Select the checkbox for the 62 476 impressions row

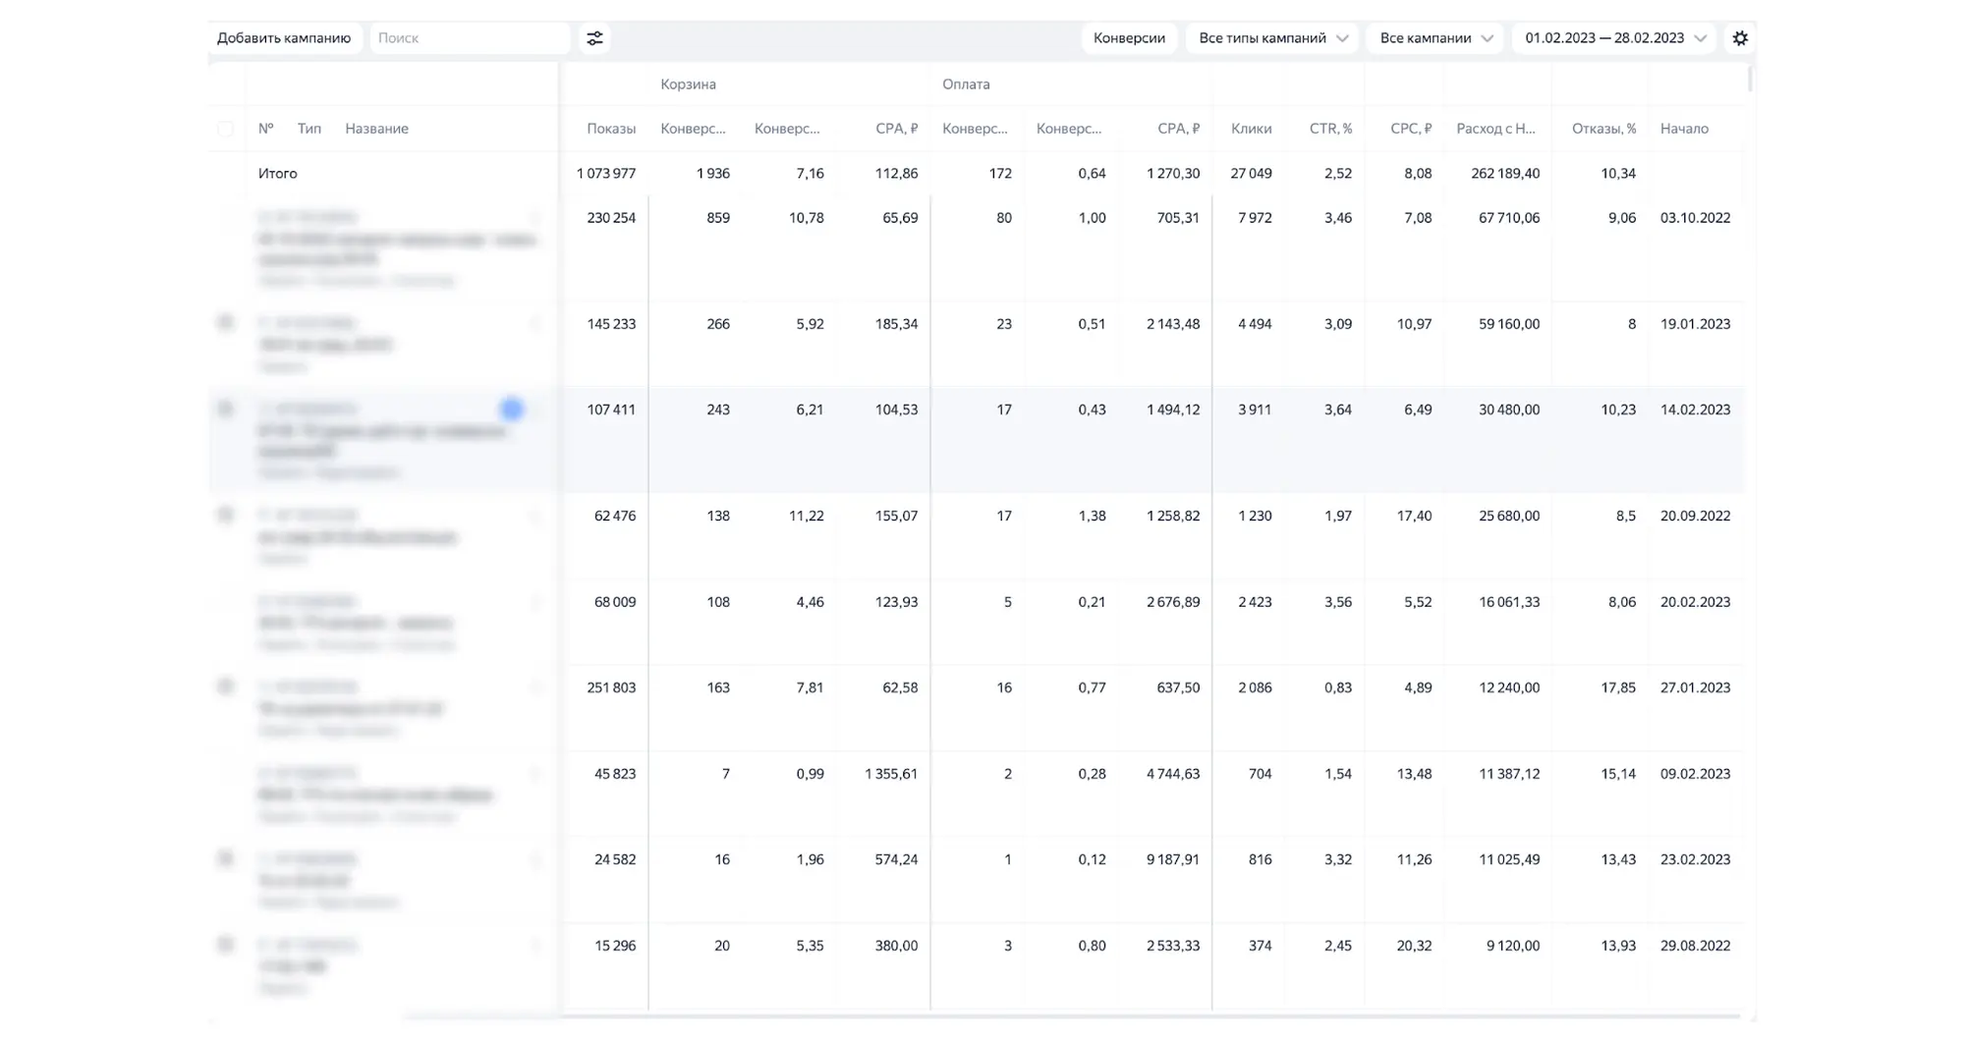[226, 515]
